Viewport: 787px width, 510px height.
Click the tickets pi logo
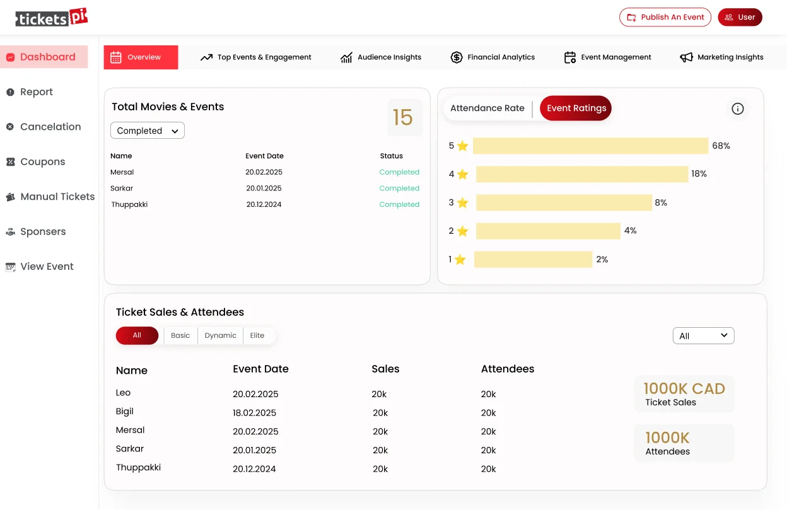(52, 18)
